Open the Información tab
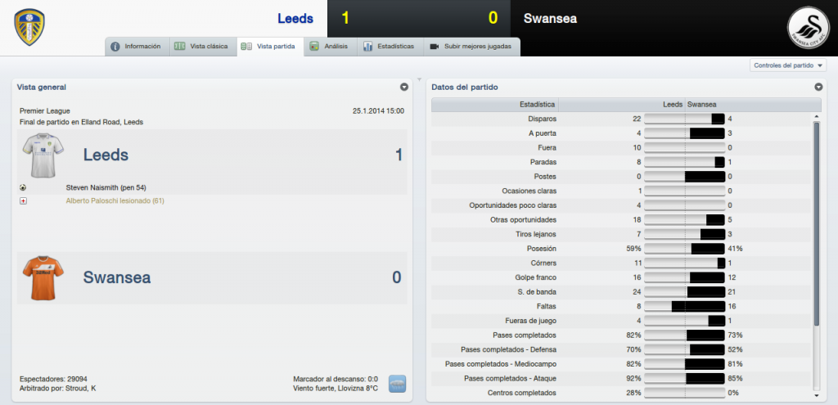Image resolution: width=838 pixels, height=405 pixels. pyautogui.click(x=137, y=47)
